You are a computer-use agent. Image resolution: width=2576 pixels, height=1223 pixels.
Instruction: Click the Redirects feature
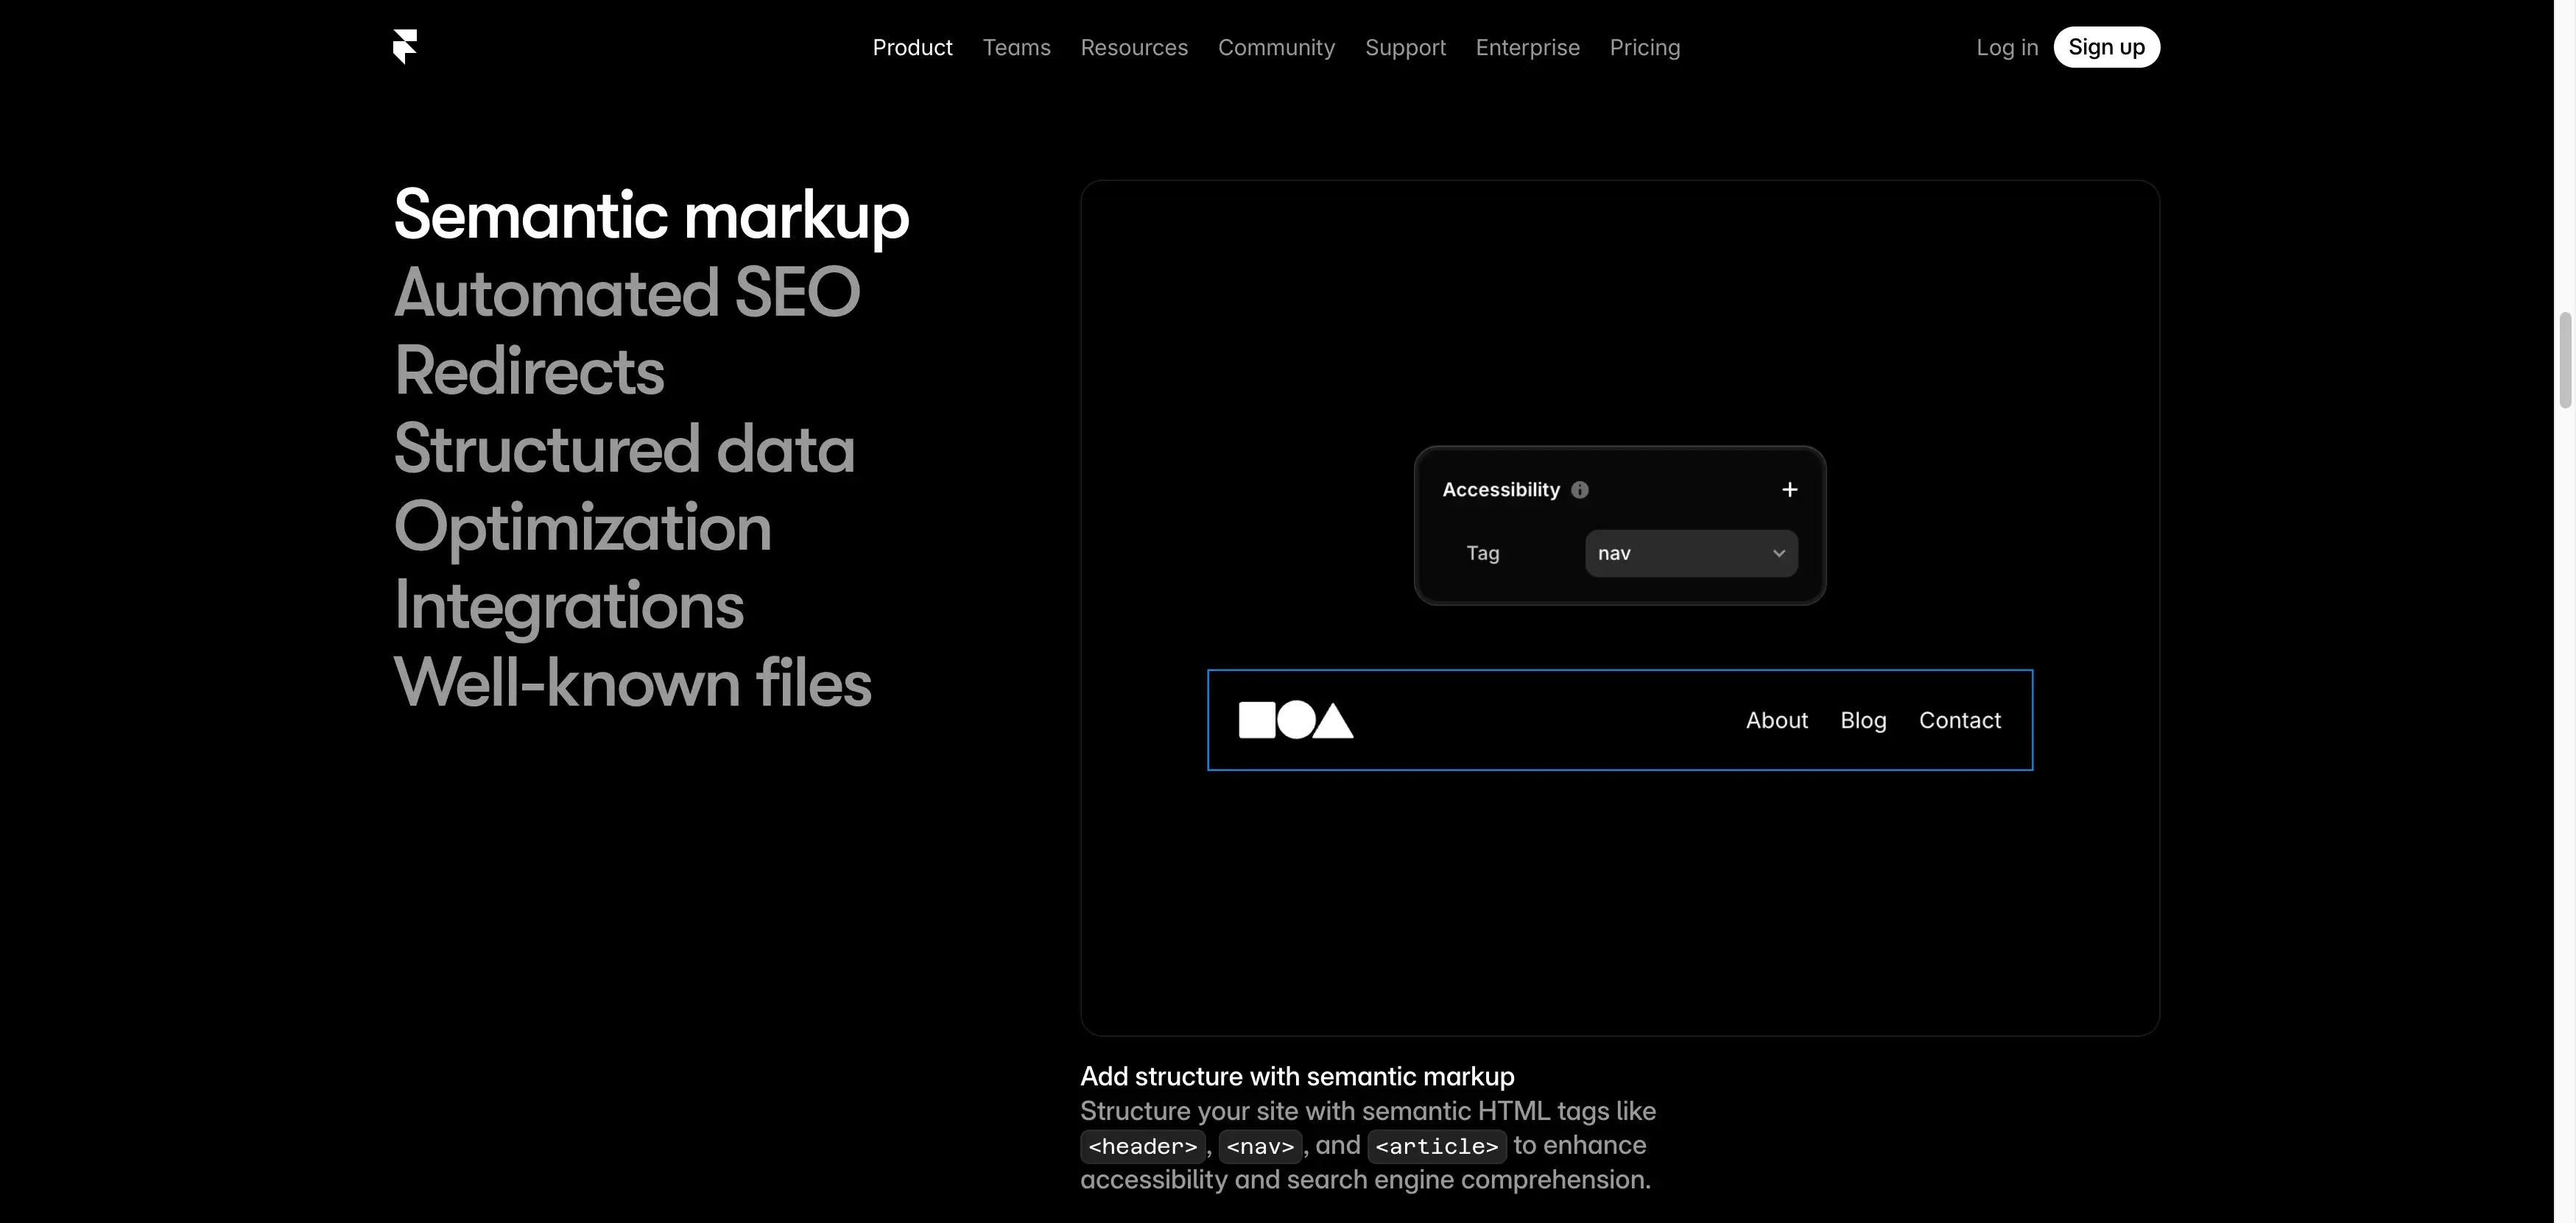point(529,369)
